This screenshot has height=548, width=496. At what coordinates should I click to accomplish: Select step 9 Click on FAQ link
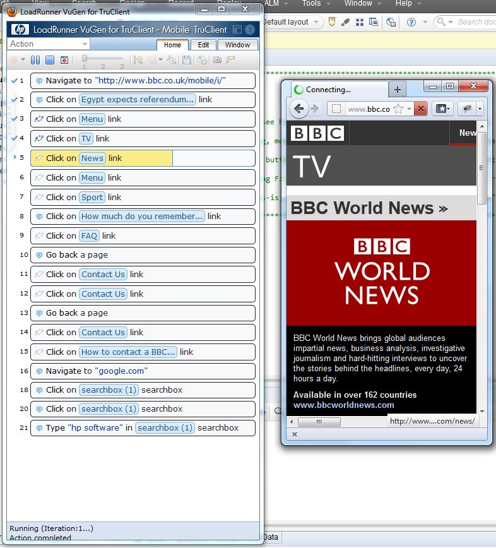coord(143,236)
